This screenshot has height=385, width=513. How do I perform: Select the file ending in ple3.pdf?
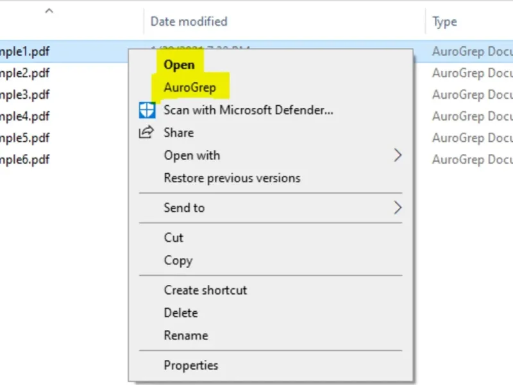tap(26, 95)
